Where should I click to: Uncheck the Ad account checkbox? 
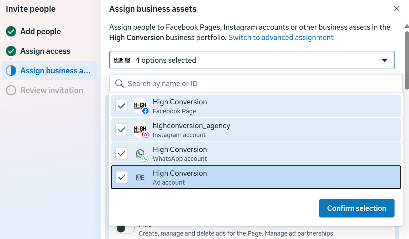(x=122, y=177)
